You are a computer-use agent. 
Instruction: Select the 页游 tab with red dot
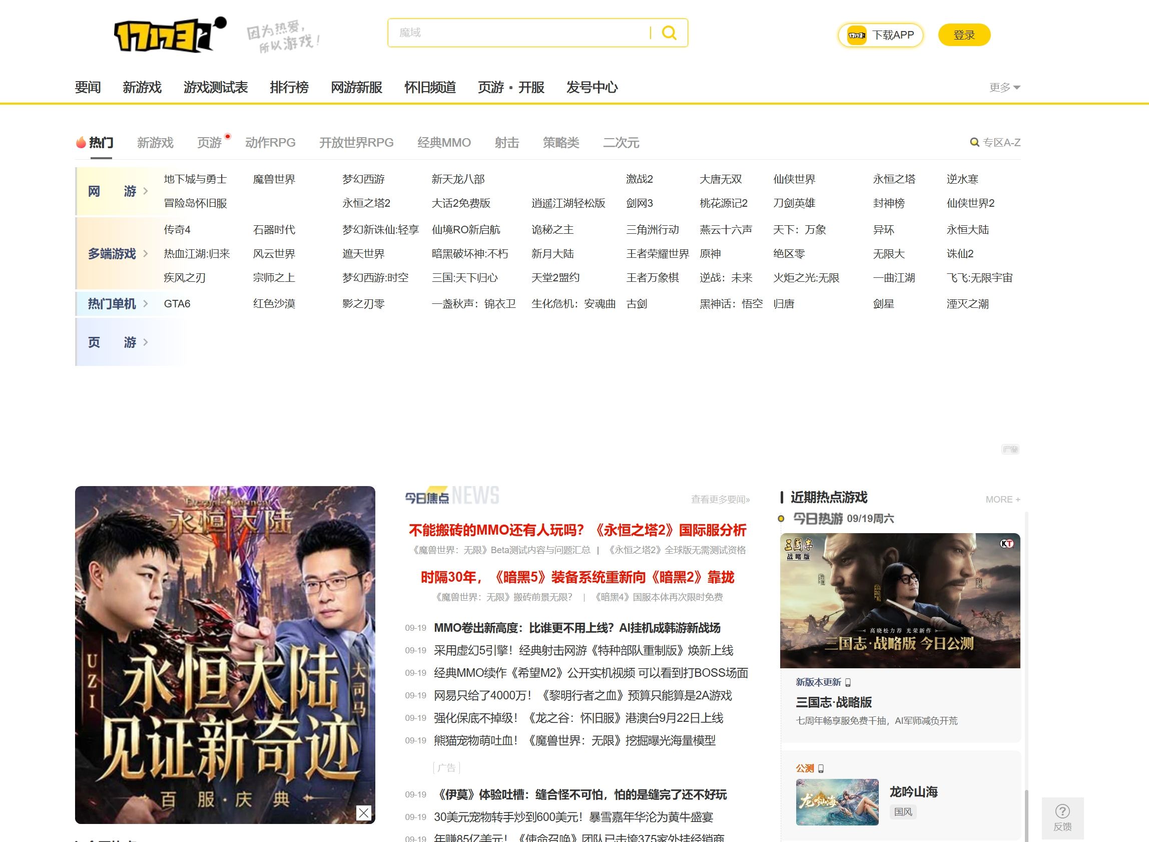[x=209, y=143]
